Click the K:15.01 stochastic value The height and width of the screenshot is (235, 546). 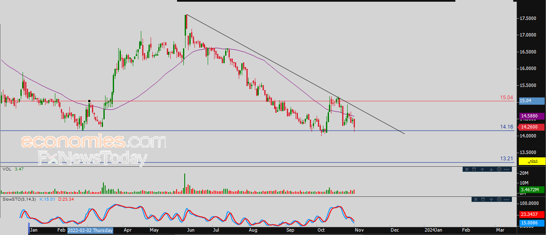pyautogui.click(x=47, y=199)
